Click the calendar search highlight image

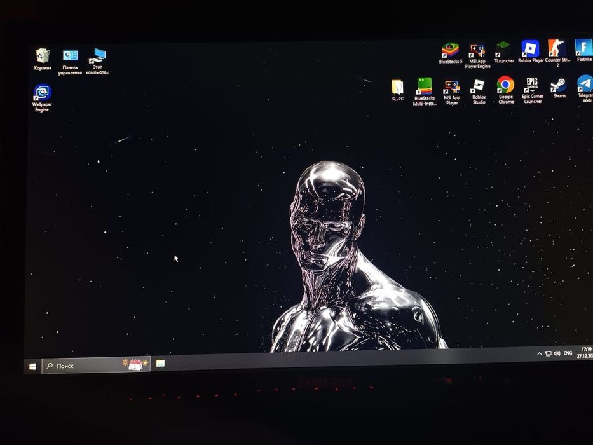[135, 364]
